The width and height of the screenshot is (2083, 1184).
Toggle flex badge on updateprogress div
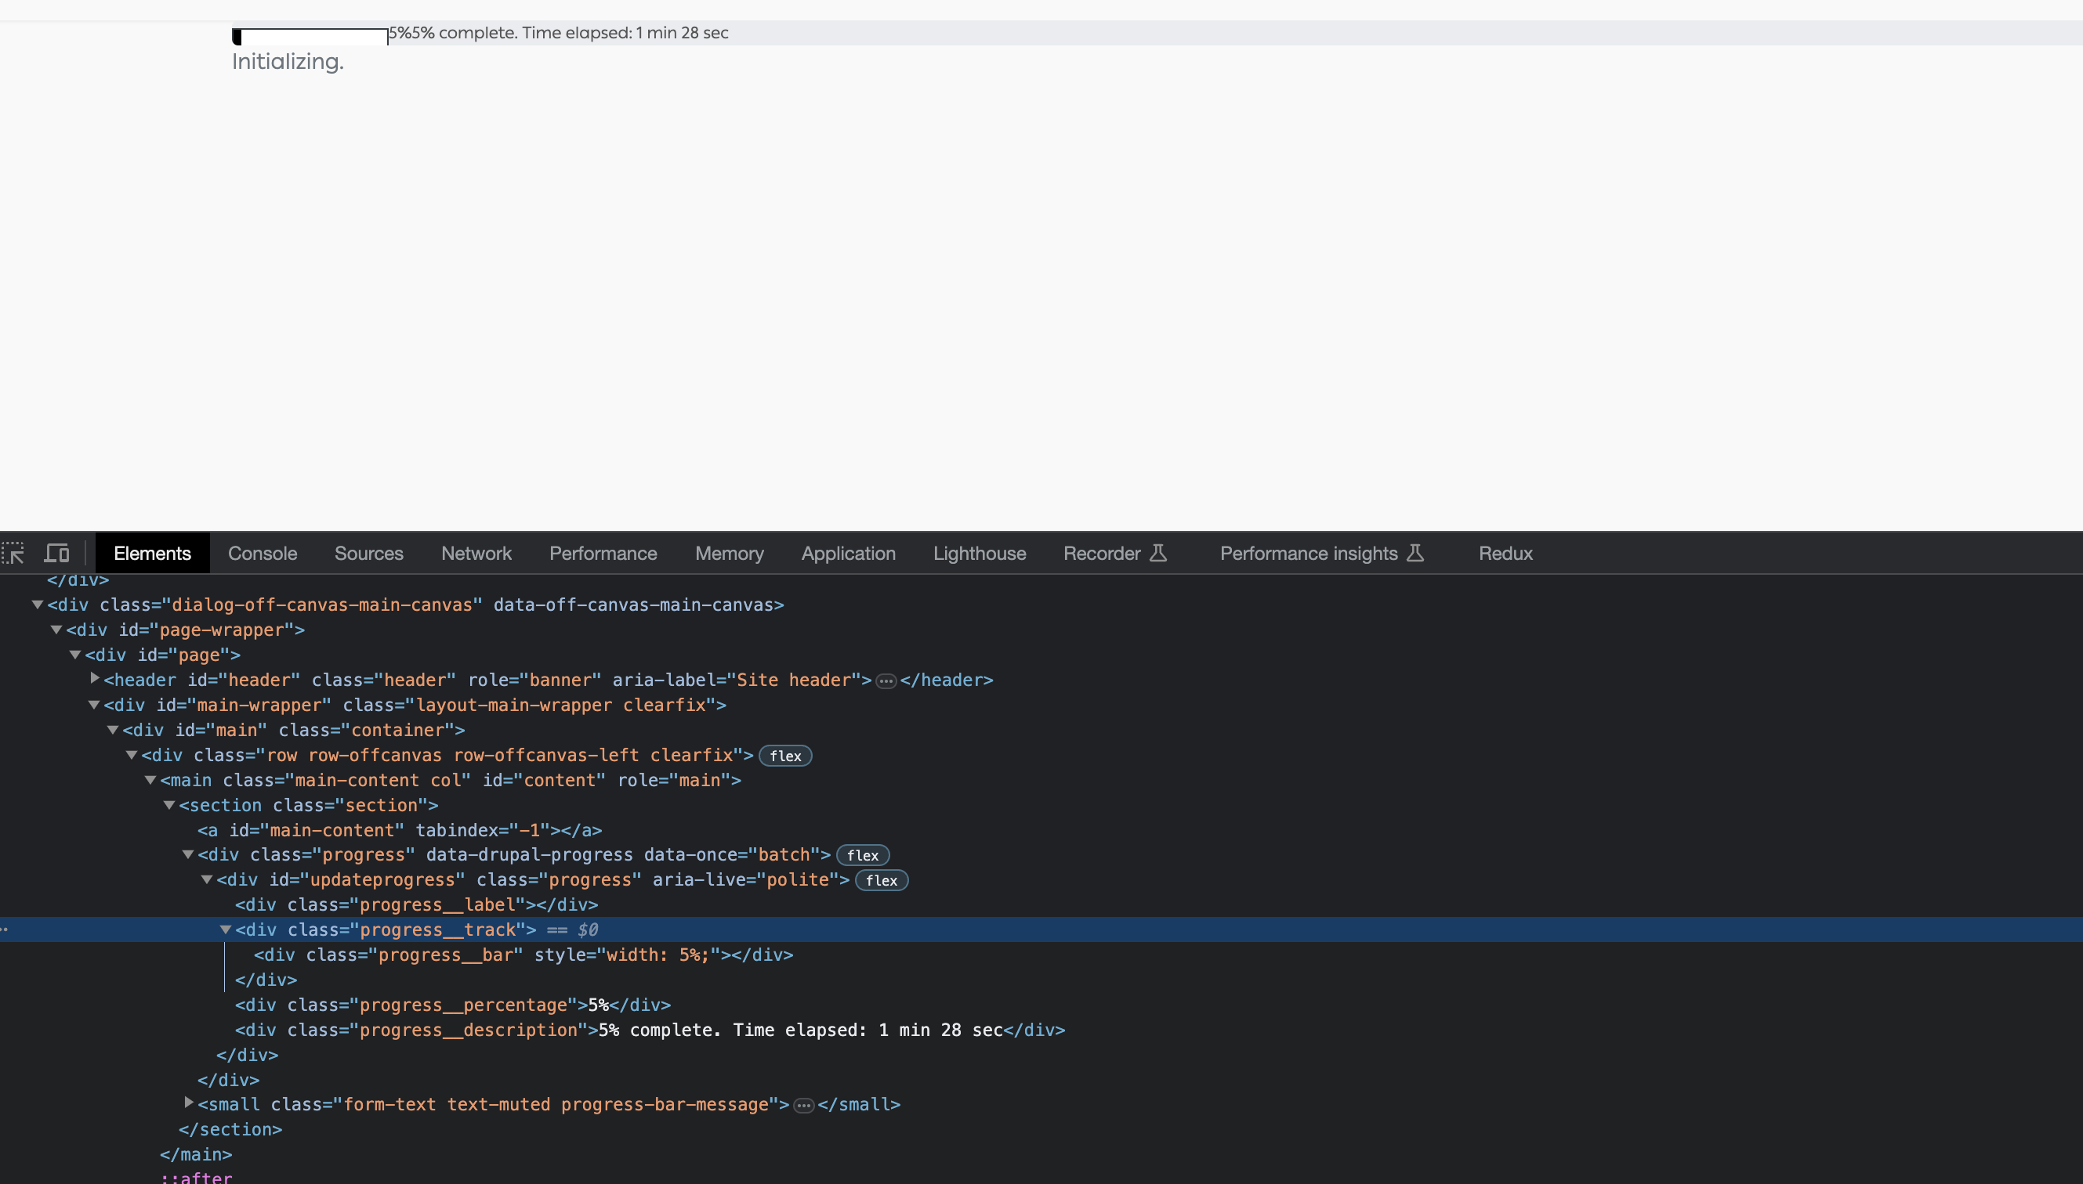pyautogui.click(x=880, y=881)
